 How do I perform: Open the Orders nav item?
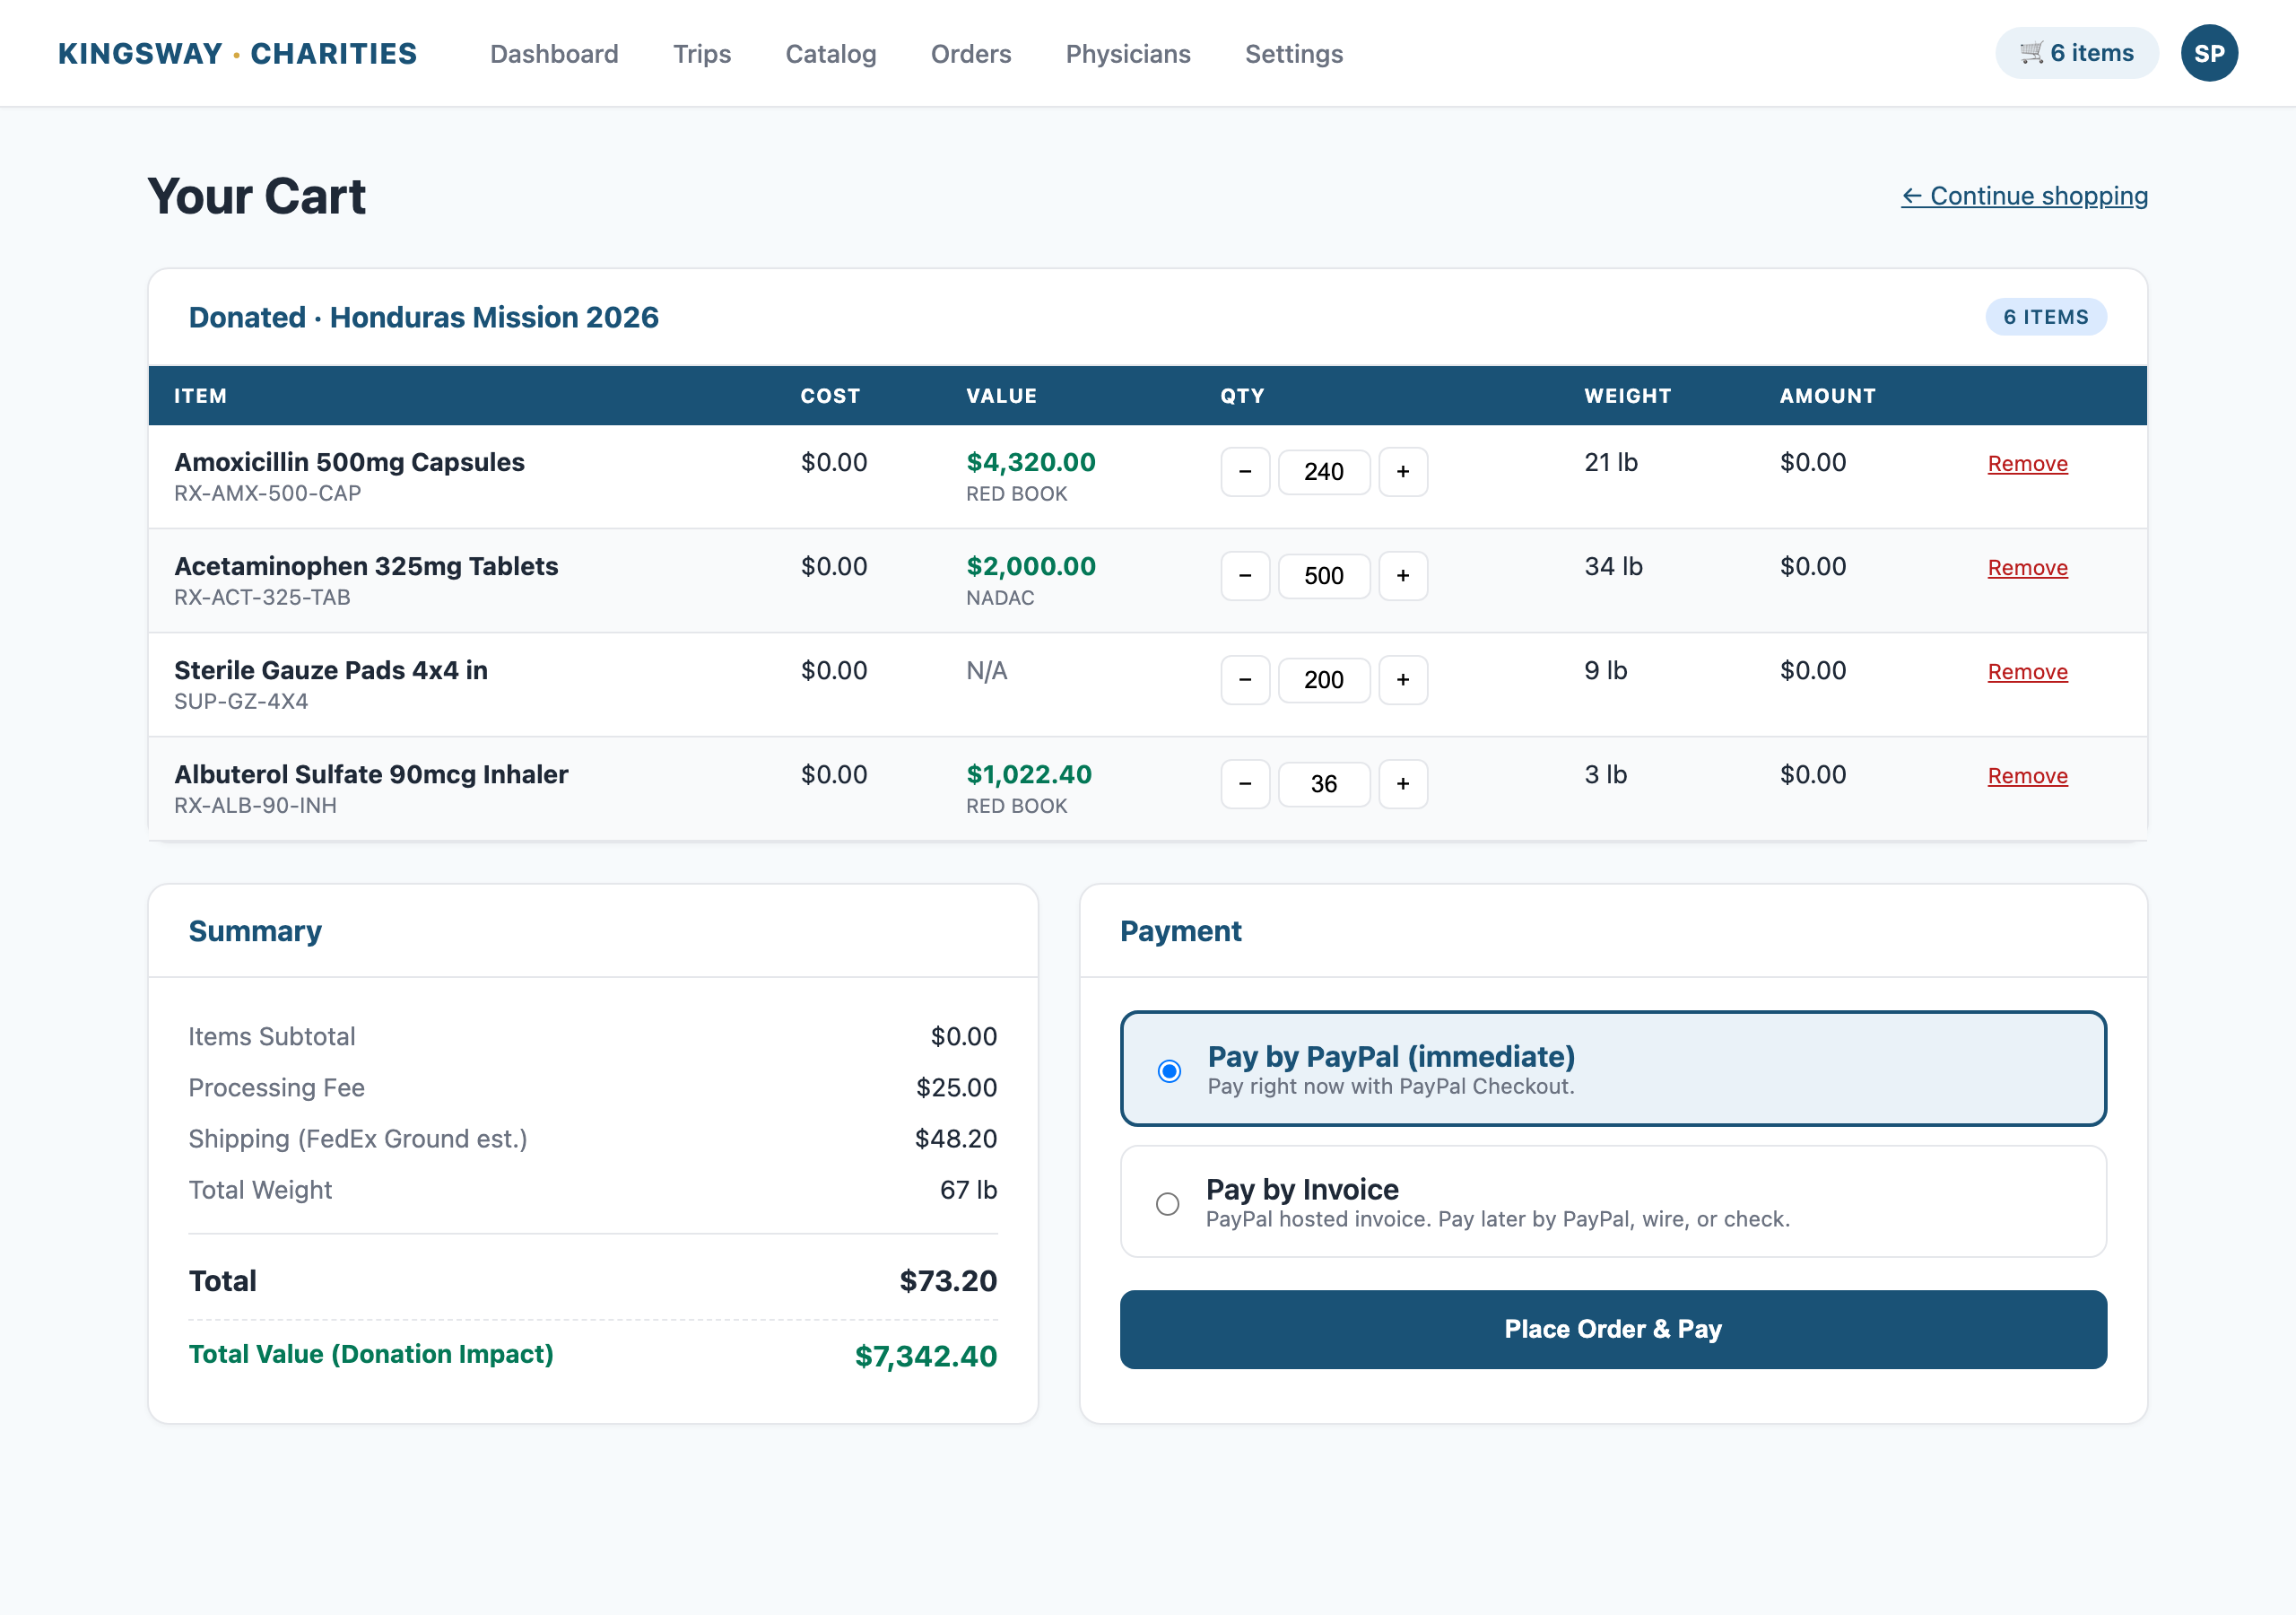971,54
